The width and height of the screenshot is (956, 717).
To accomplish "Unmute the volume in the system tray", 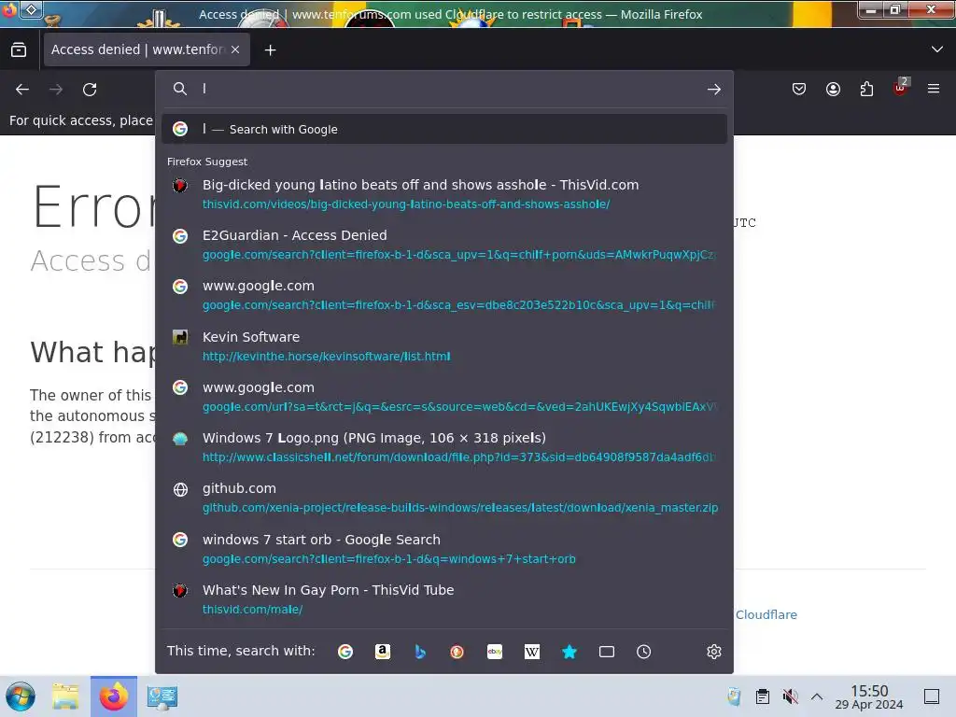I will (790, 696).
